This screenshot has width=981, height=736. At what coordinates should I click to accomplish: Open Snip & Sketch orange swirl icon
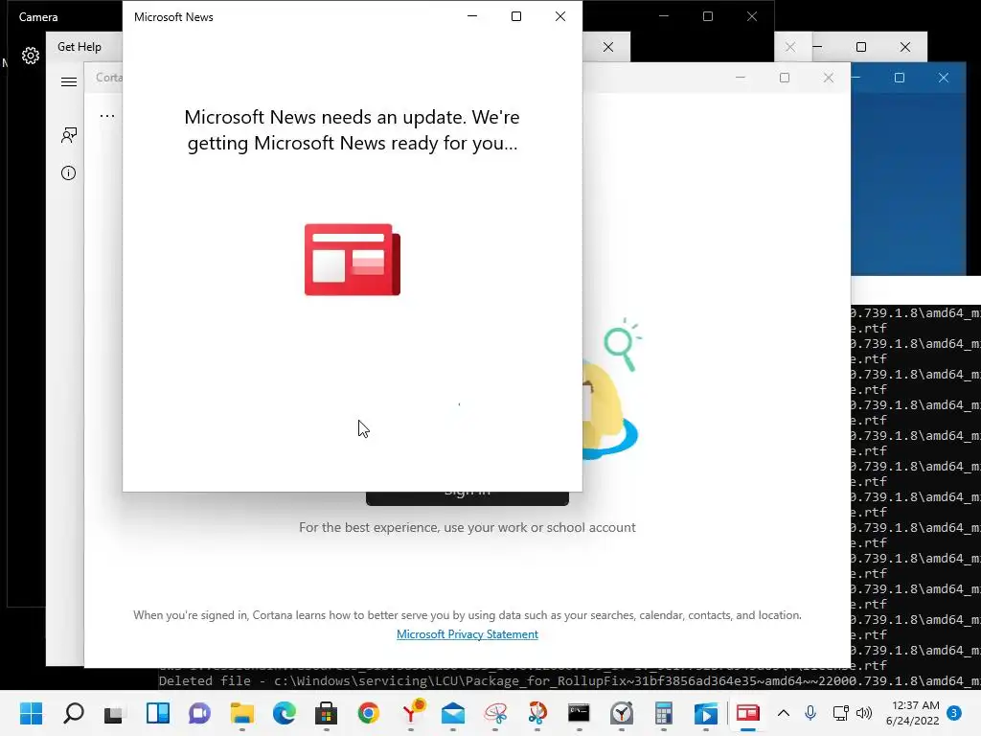[537, 713]
